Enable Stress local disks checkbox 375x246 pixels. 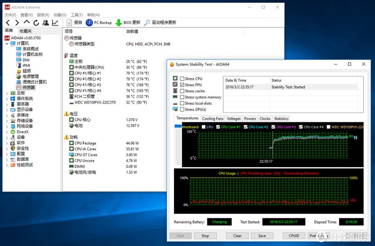click(182, 103)
